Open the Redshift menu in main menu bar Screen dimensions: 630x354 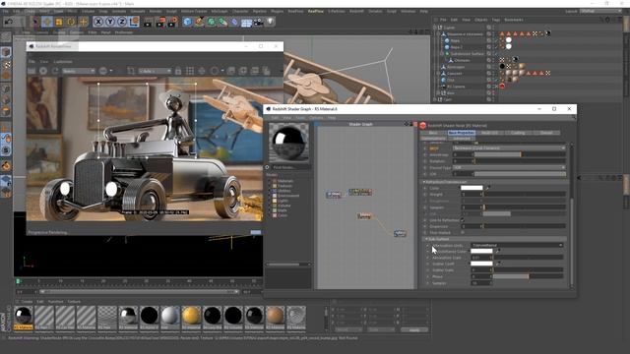(356, 11)
